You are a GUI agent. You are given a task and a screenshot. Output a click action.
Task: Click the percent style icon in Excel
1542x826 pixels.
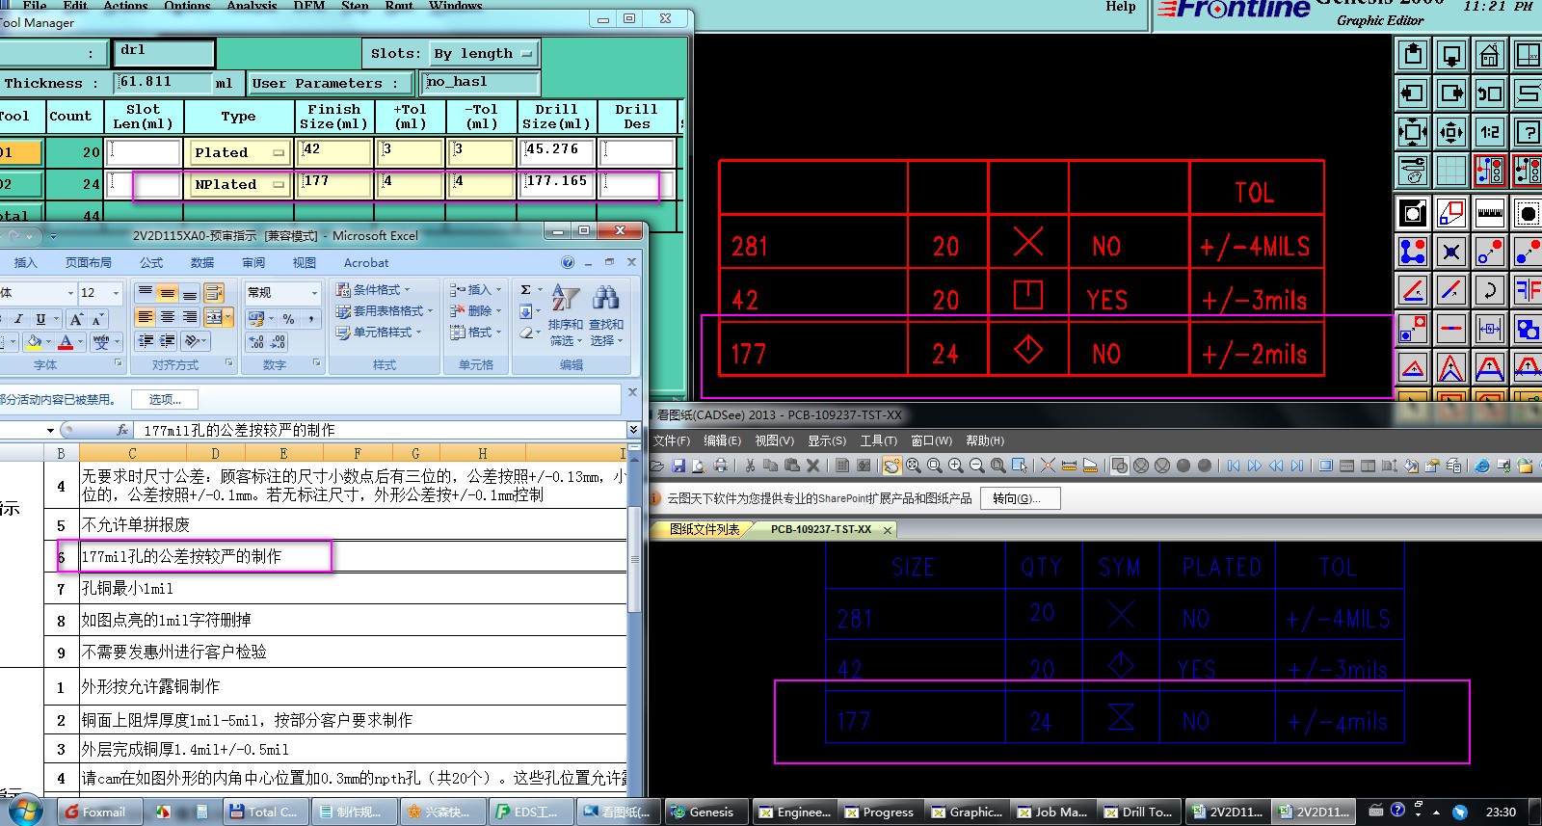coord(288,319)
